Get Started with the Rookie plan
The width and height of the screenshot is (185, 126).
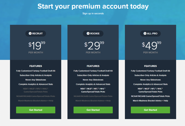[x=93, y=110]
